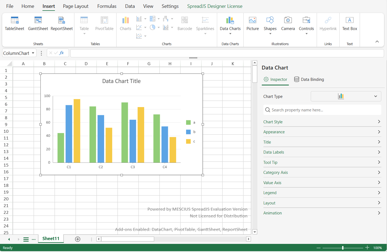Screen dimensions: 387x252
Task: Insert a TableSheet
Action: (x=15, y=24)
